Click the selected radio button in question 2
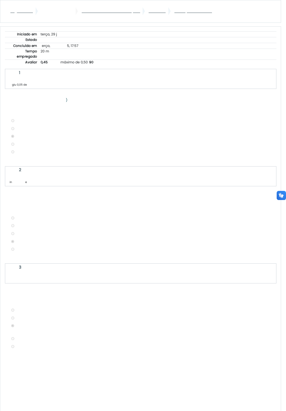 (x=13, y=242)
